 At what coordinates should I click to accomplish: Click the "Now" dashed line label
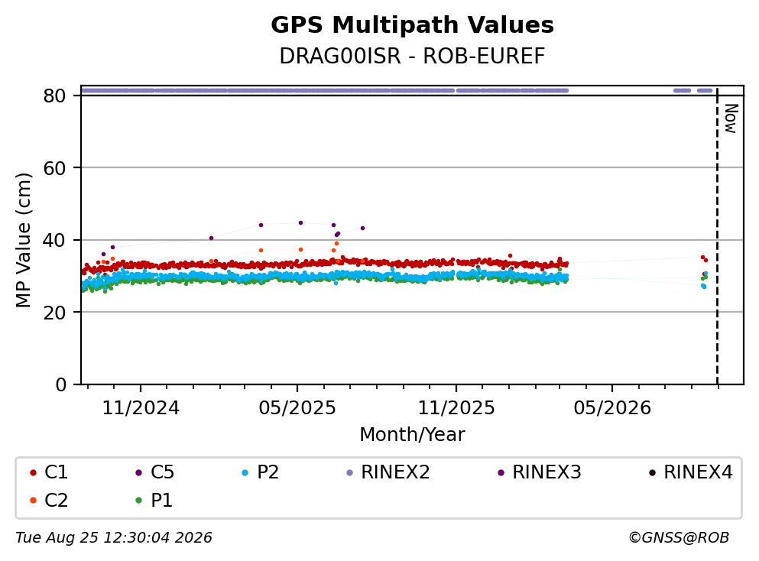tap(731, 118)
